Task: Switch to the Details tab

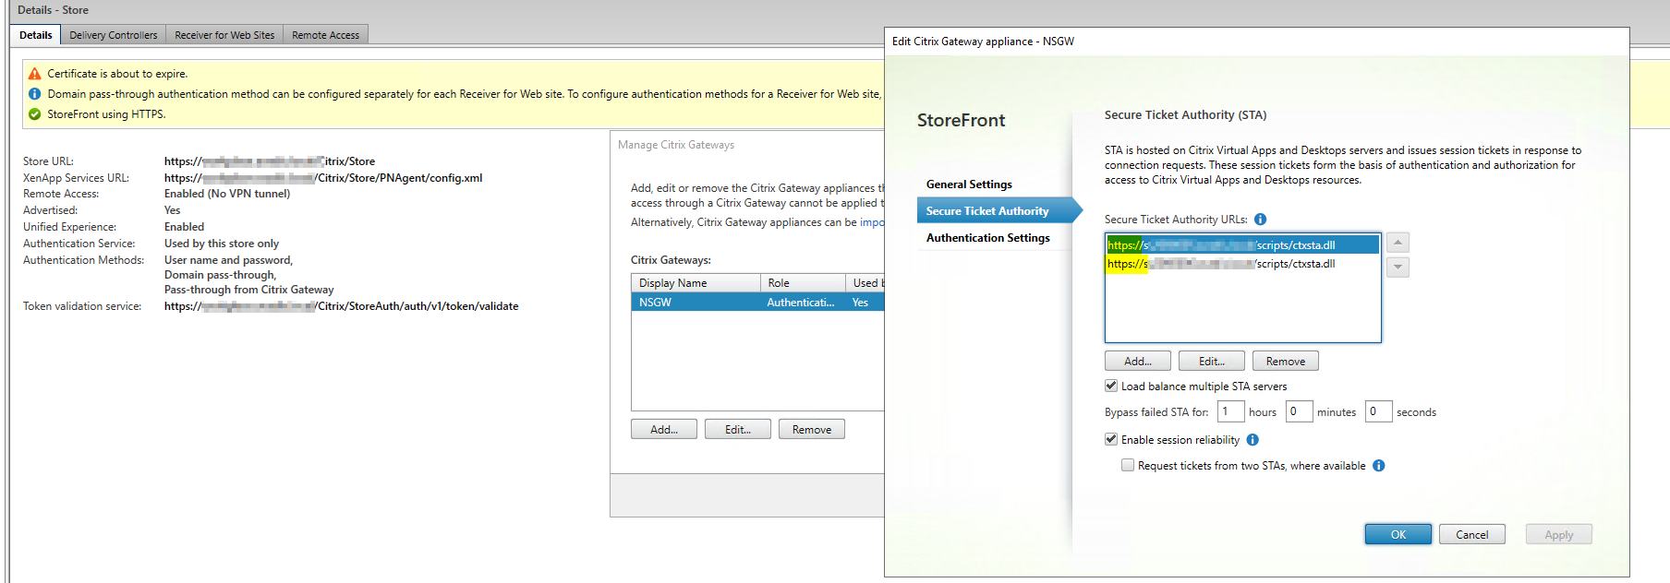Action: point(36,35)
